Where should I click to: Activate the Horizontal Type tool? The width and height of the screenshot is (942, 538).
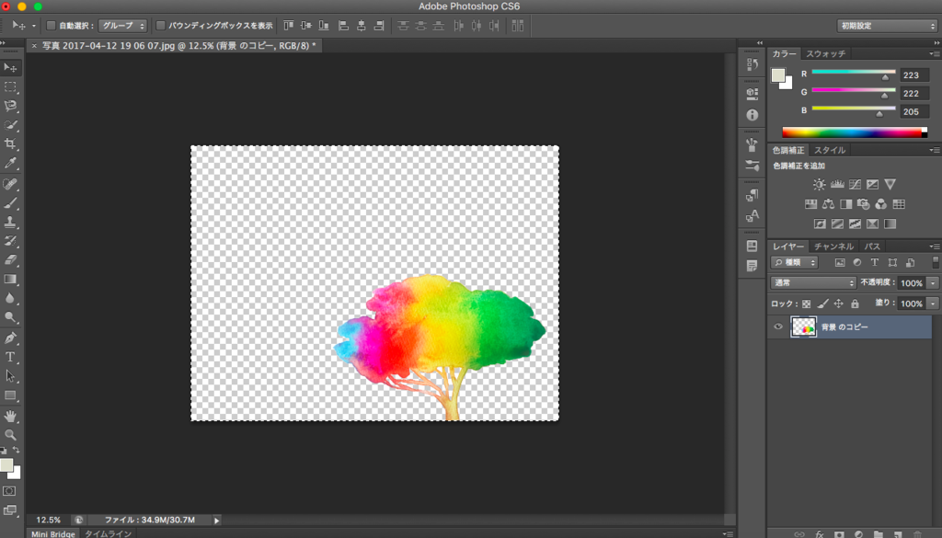10,357
